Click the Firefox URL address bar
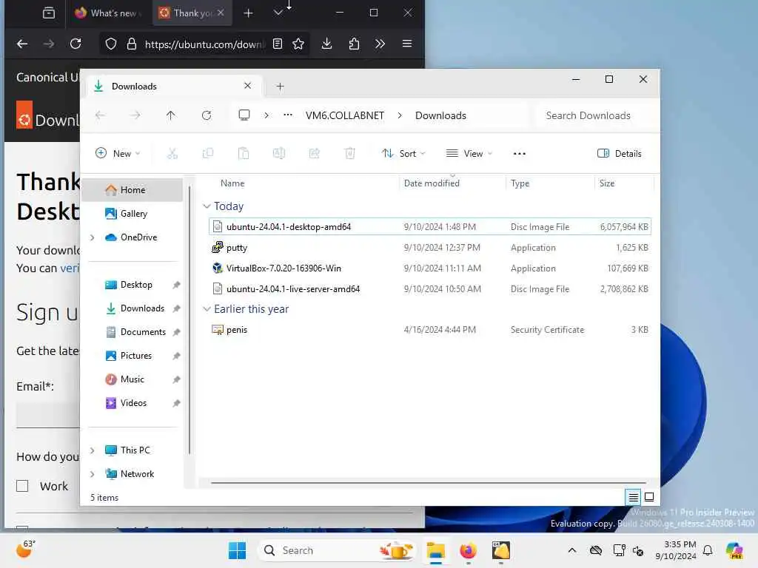Viewport: 758px width, 568px height. [x=204, y=44]
